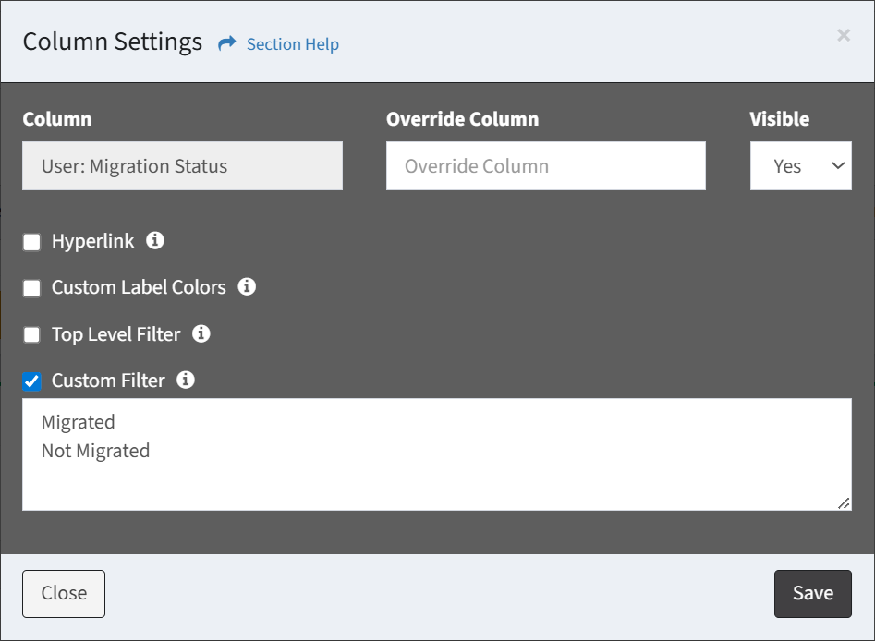875x641 pixels.
Task: Open the Section Help link
Action: 292,44
